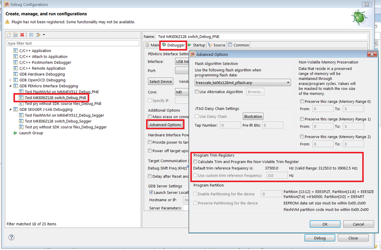The width and height of the screenshot is (381, 250).
Task: Collapse the GDB PEMicro Interface Debugging node
Action: click(10, 86)
